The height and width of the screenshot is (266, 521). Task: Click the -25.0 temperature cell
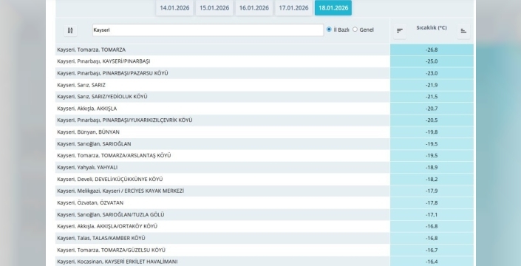click(432, 61)
